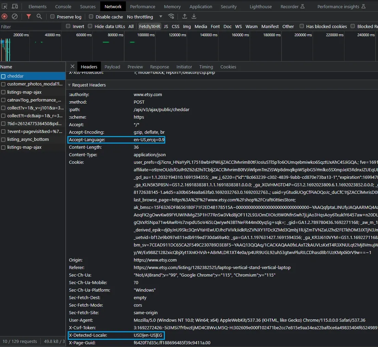Close the request details pane

72,67
